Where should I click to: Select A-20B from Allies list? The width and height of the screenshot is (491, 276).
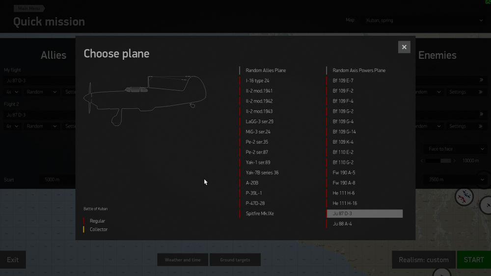tap(252, 183)
